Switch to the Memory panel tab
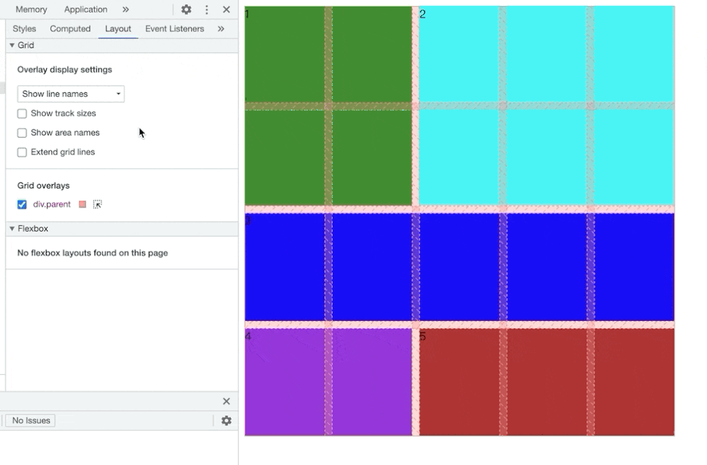 31,9
